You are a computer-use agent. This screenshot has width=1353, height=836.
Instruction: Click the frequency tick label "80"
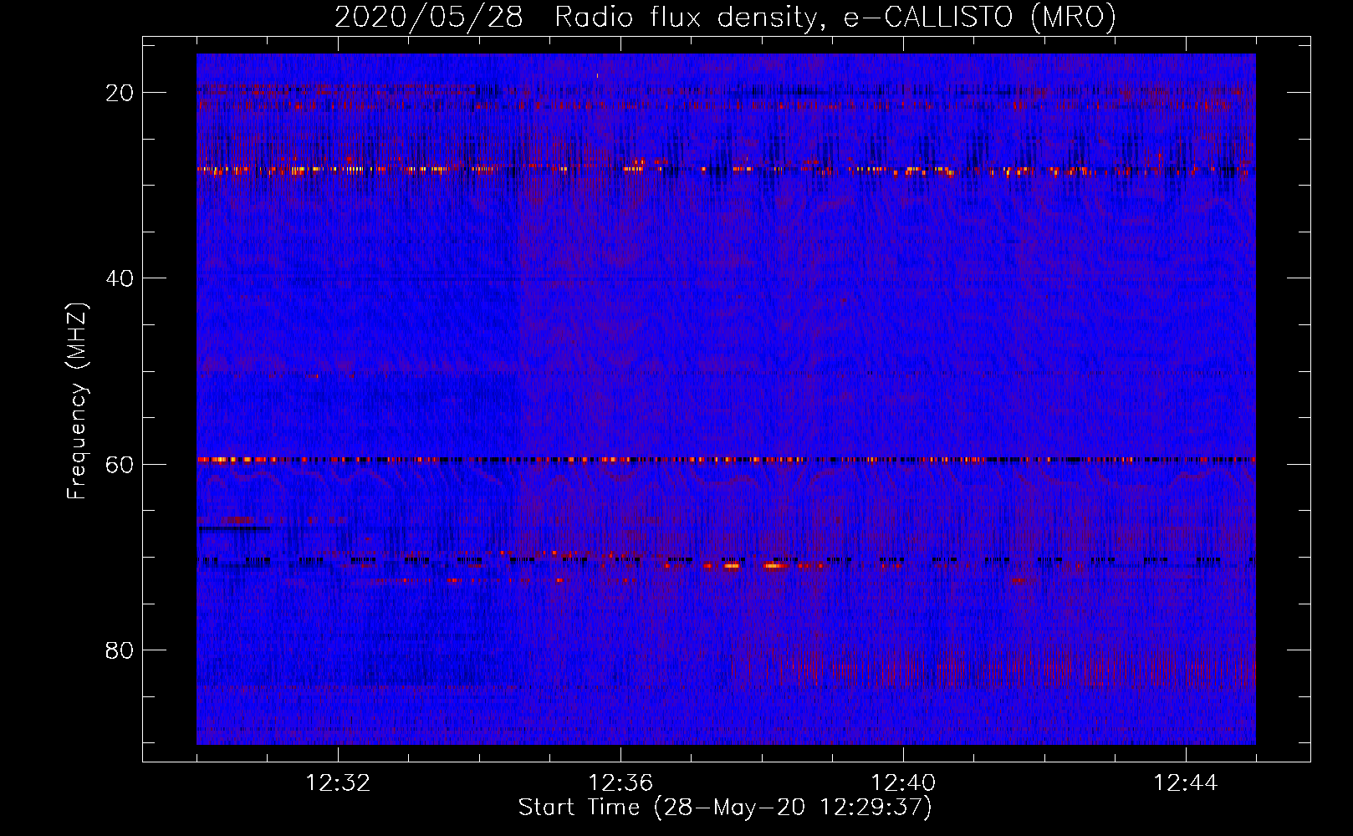(120, 650)
